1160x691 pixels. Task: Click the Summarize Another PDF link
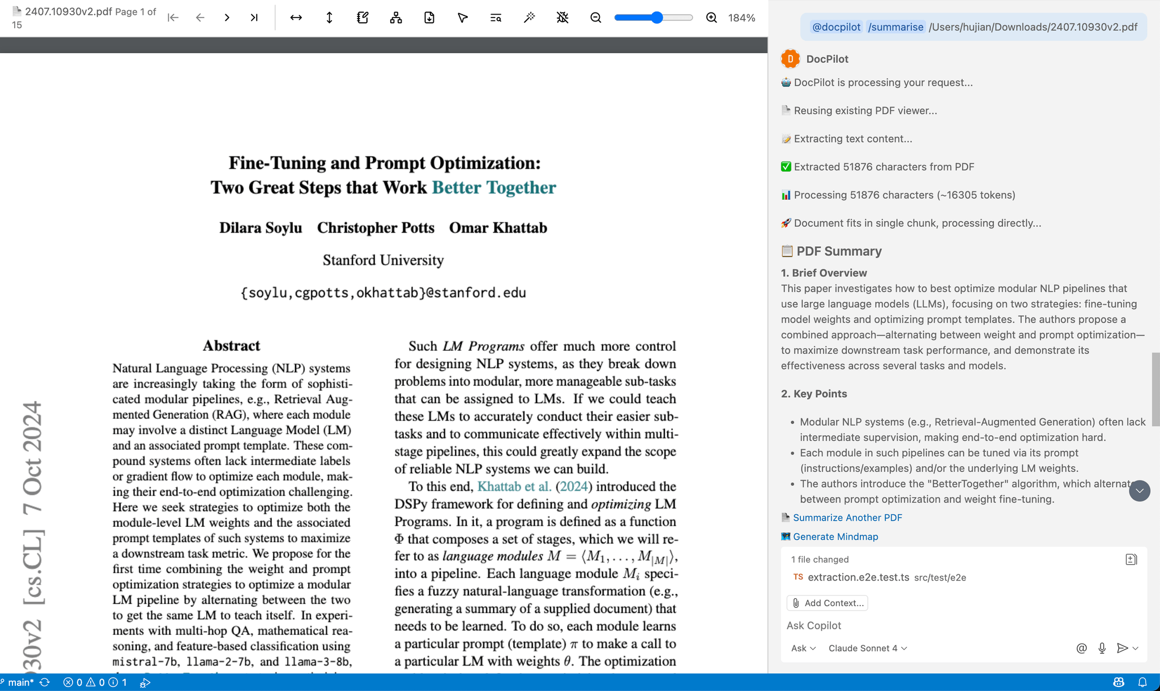[x=847, y=517]
